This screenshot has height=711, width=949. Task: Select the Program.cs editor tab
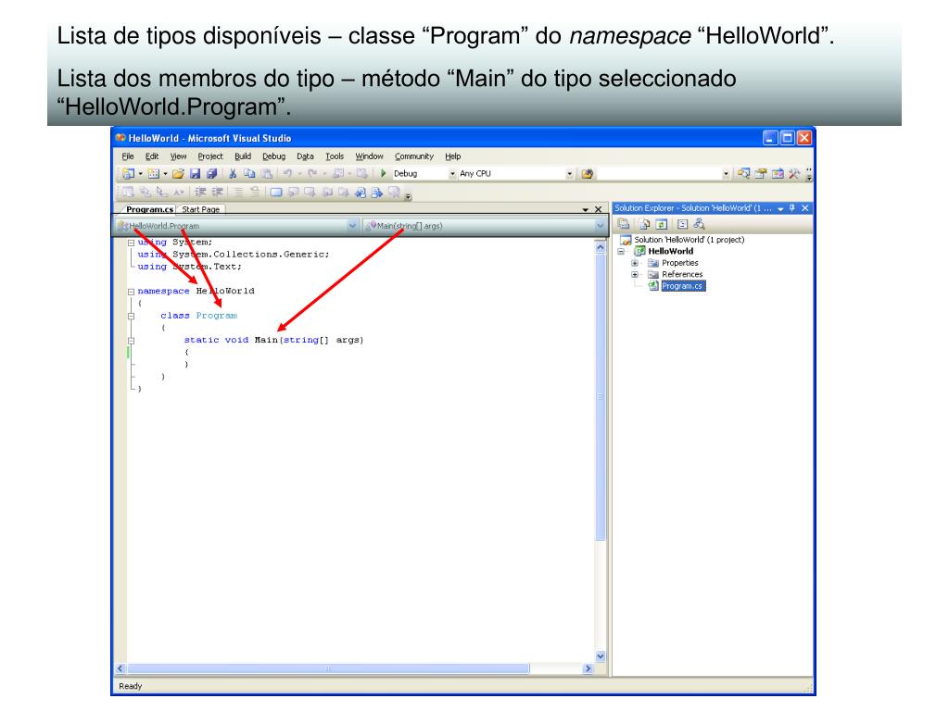click(149, 209)
